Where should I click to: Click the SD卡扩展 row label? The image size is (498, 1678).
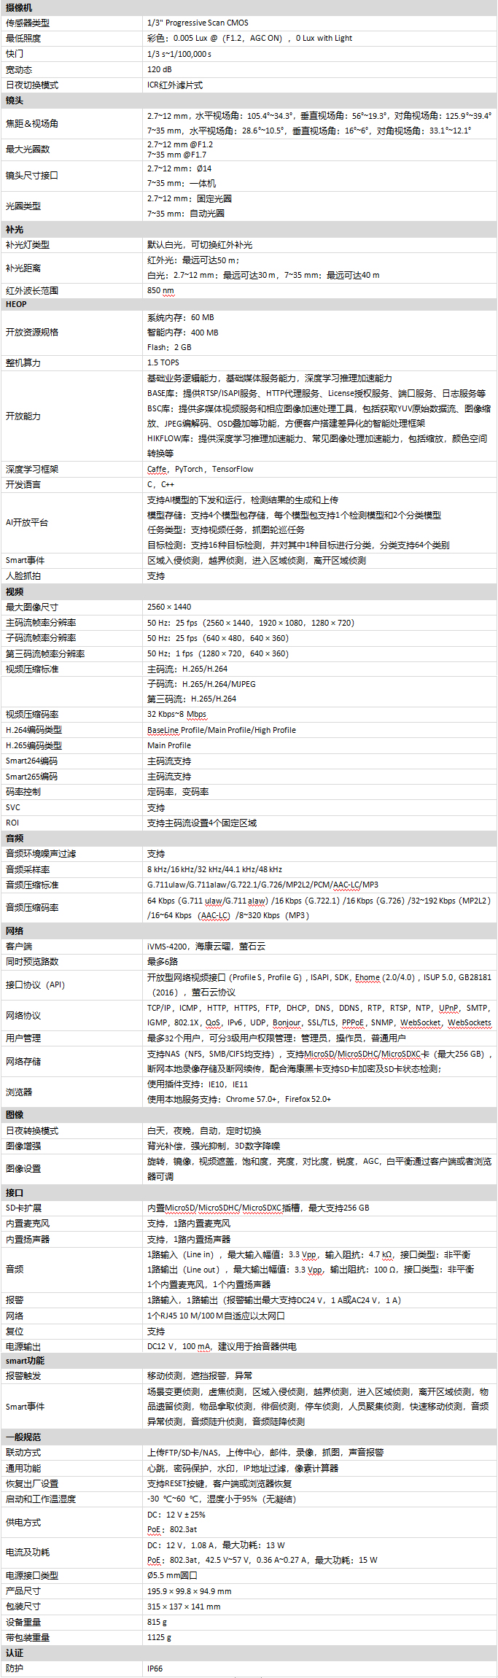tap(24, 1208)
